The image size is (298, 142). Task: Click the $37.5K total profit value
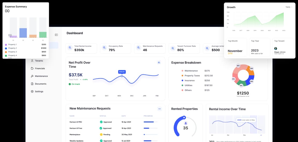76,75
